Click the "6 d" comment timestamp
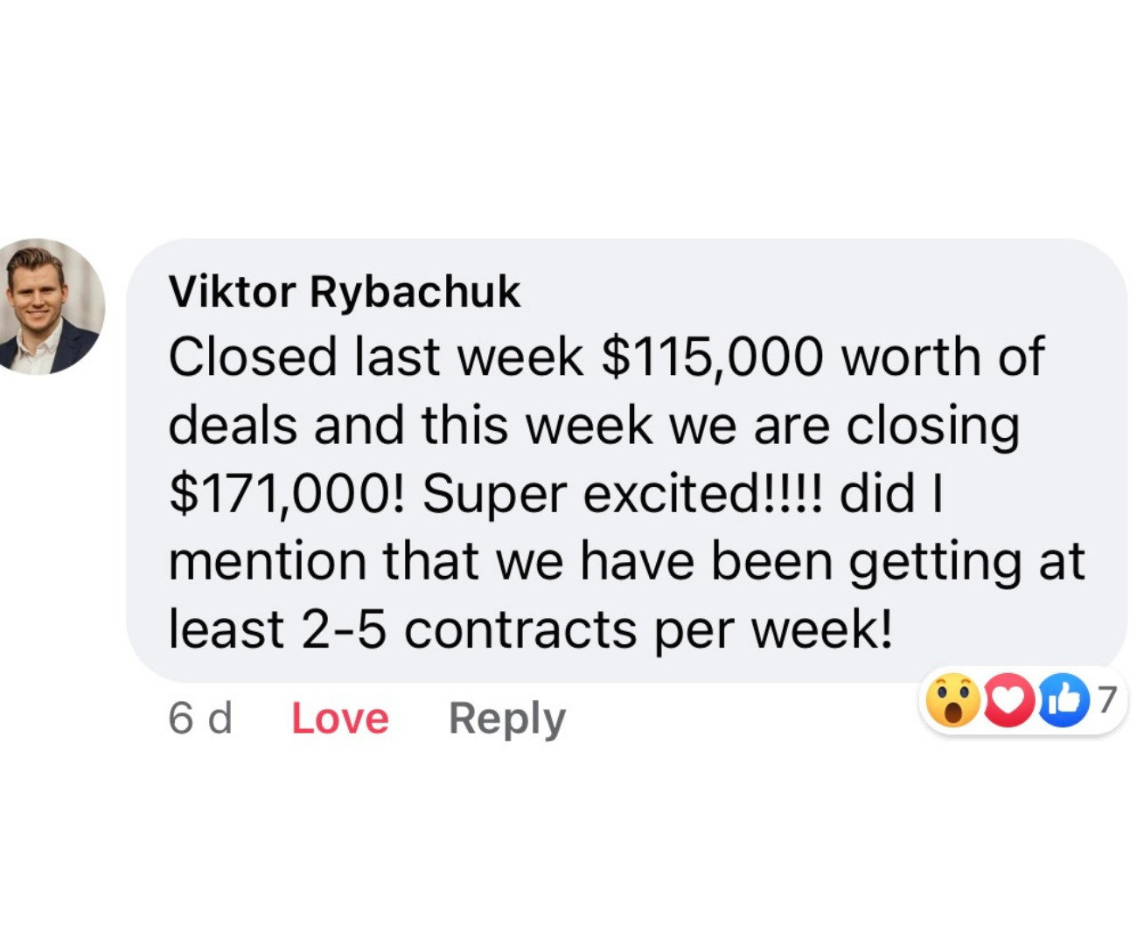Viewport: 1137px width, 944px height. (x=200, y=719)
